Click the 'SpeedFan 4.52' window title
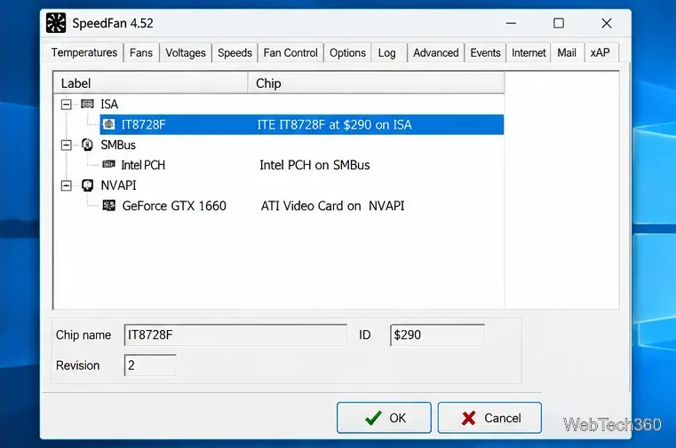Image resolution: width=676 pixels, height=448 pixels. click(x=113, y=23)
